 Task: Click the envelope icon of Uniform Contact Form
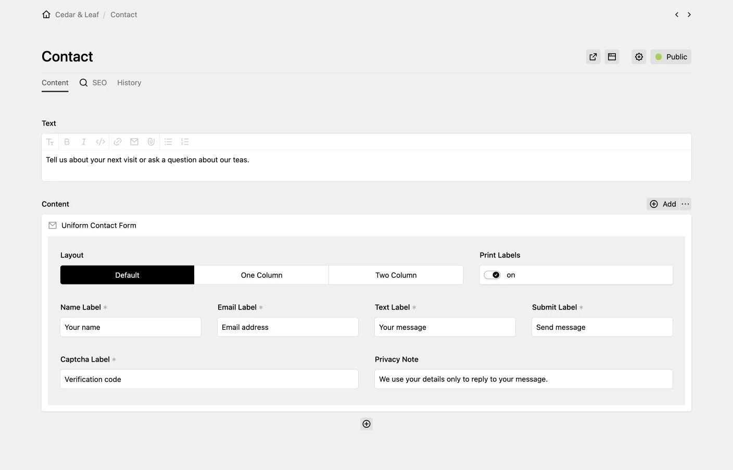[53, 226]
